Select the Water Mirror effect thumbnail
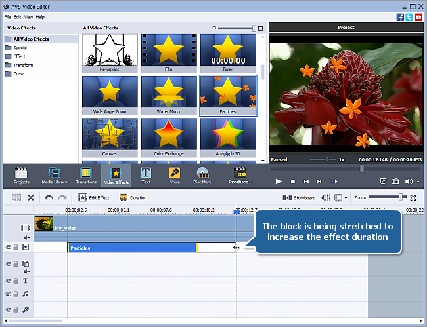427x327 pixels. (169, 95)
